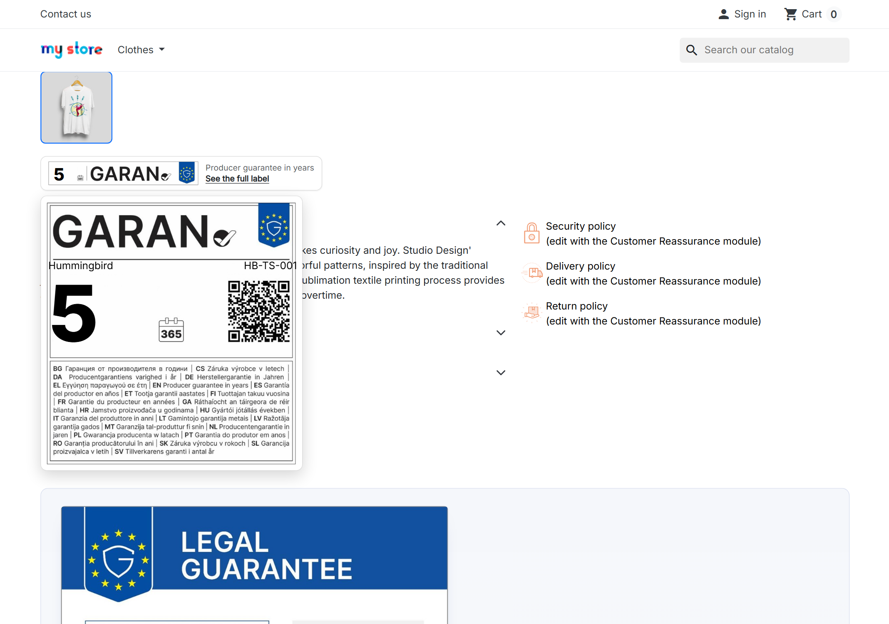This screenshot has height=624, width=889.
Task: Click the cart count badge showing 0
Action: [834, 14]
